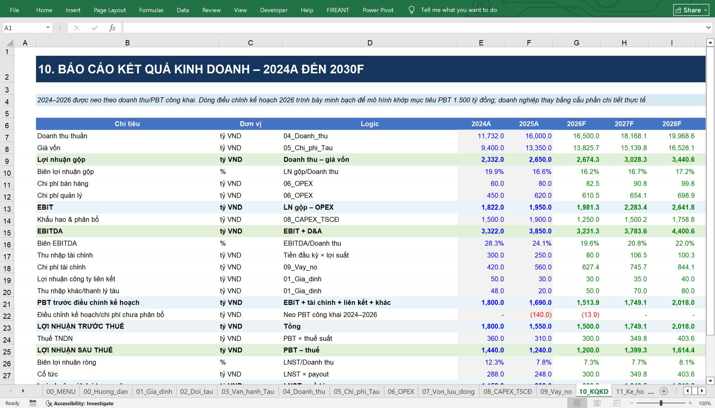Screen dimensions: 715x408
Task: Click the zoom out minus button
Action: pyautogui.click(x=632, y=403)
